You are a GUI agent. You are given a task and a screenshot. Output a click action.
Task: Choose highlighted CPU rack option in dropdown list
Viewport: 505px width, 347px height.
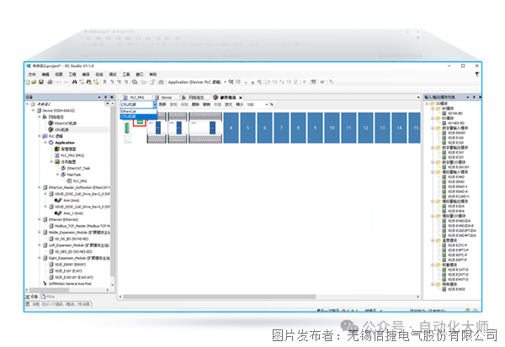[139, 117]
